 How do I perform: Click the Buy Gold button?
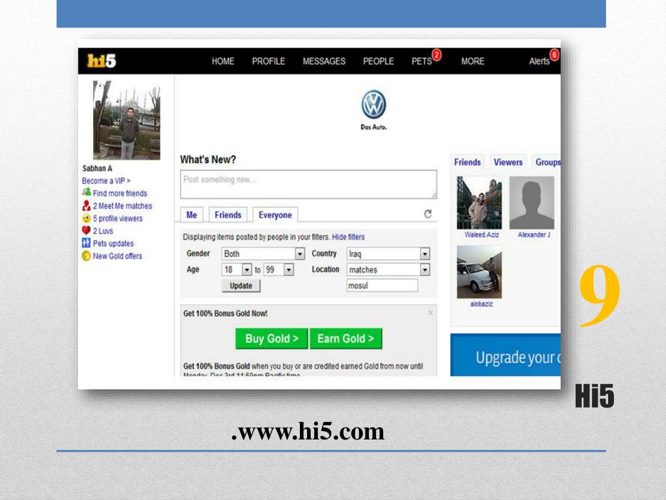click(x=271, y=339)
